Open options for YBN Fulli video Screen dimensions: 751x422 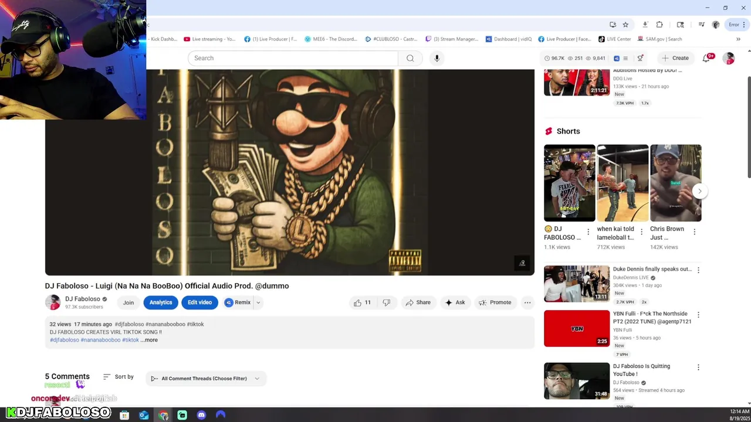(x=698, y=315)
